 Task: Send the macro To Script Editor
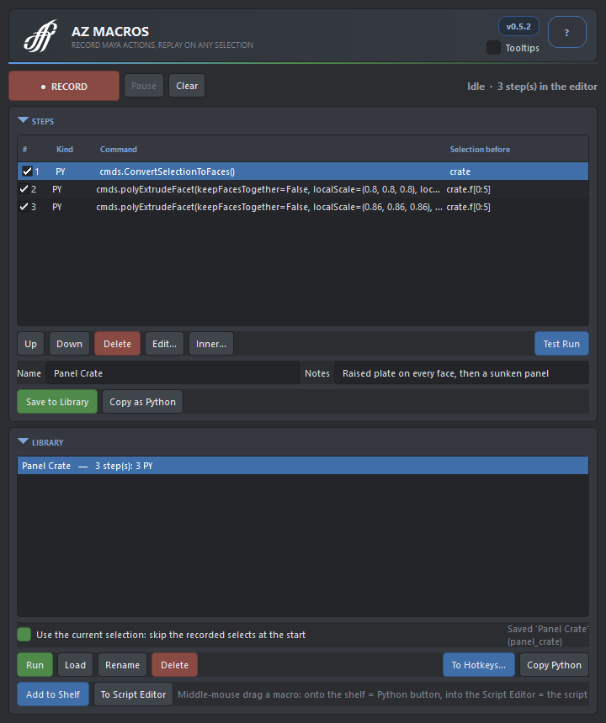click(133, 694)
